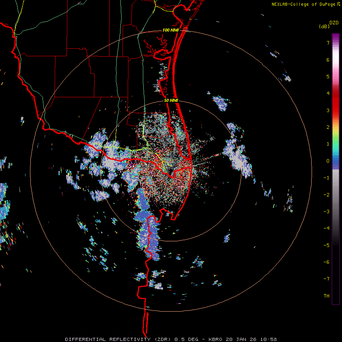The image size is (342, 342).
Task: Click the -4 dB scale label
Action: click(326, 228)
